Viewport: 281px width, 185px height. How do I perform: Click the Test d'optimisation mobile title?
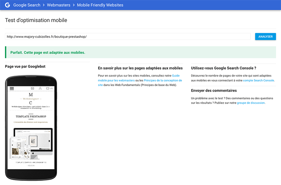(x=36, y=20)
